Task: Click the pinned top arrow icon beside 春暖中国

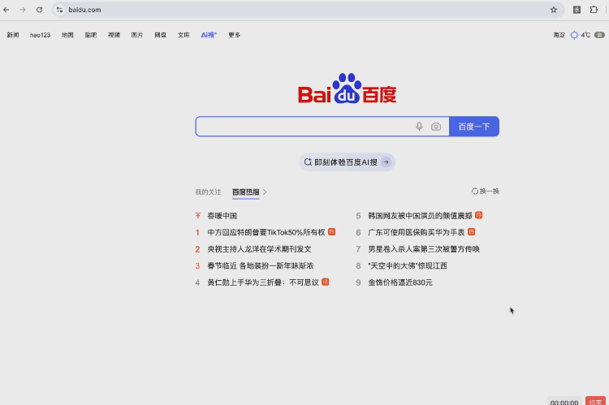Action: 197,216
